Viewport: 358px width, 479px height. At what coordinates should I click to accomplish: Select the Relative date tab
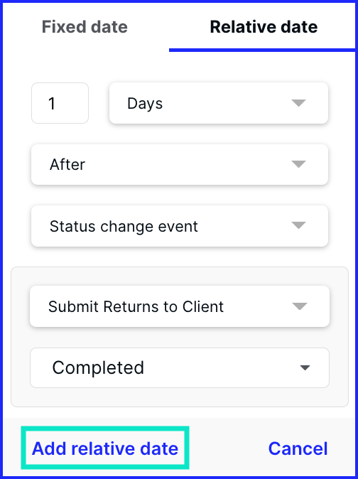tap(264, 27)
